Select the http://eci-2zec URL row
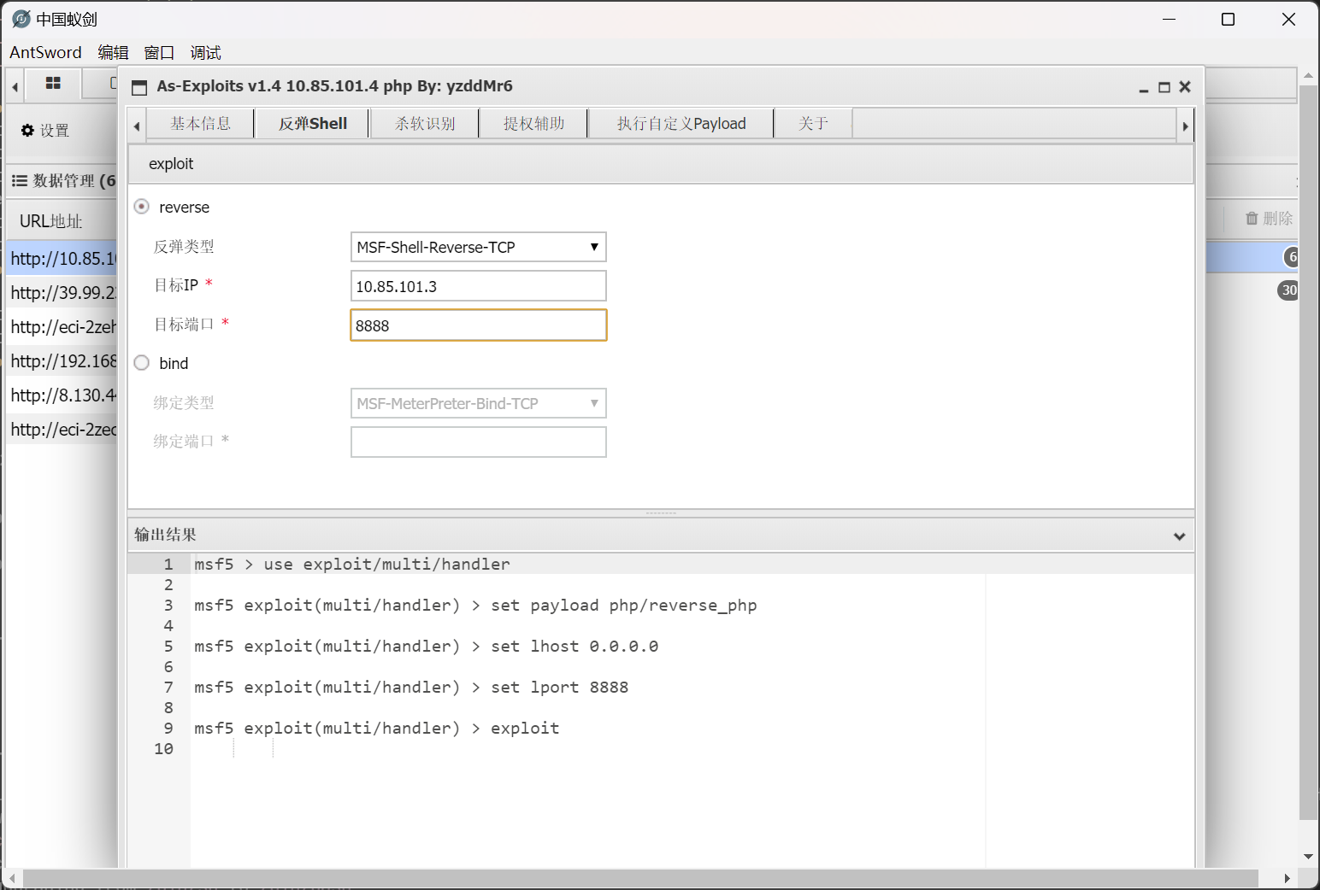The image size is (1320, 890). point(62,429)
